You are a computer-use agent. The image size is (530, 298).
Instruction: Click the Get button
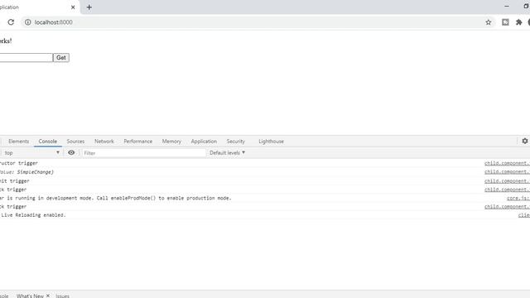point(61,58)
